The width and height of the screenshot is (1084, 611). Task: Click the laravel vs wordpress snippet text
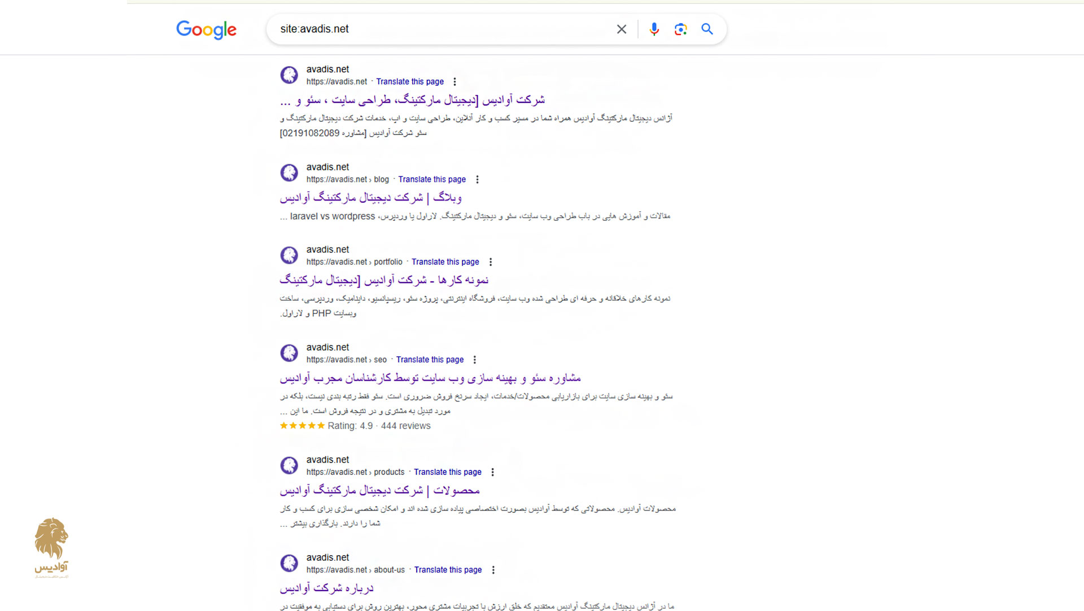[333, 216]
